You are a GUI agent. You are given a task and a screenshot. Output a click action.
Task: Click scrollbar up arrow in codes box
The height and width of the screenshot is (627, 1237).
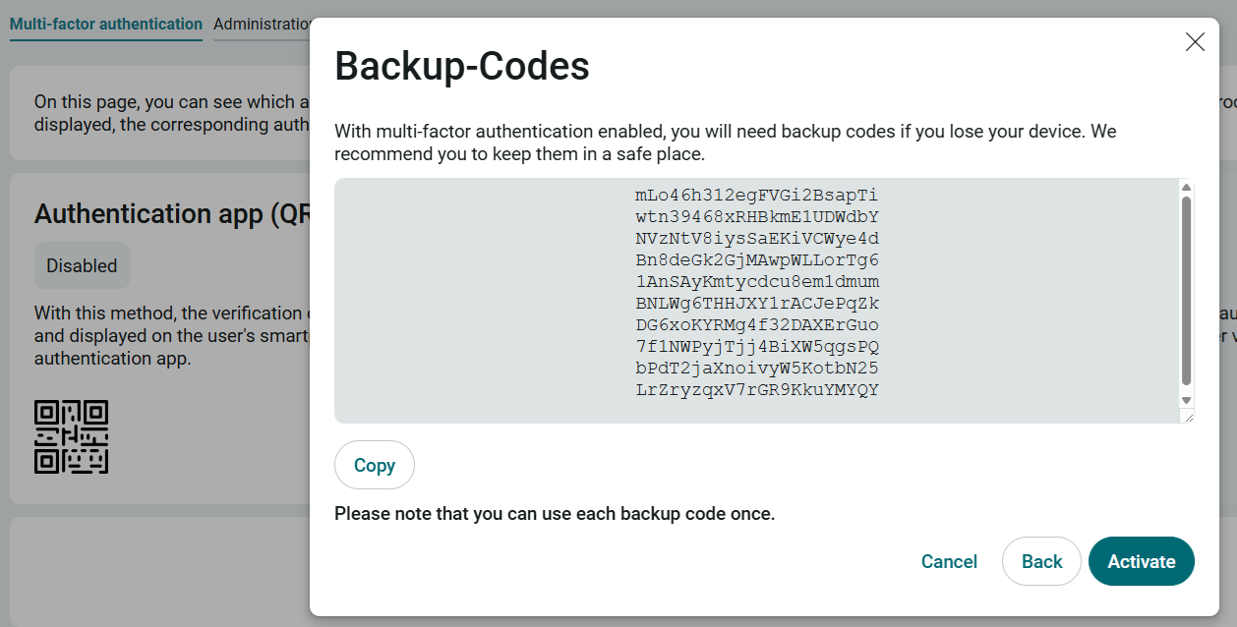(x=1186, y=187)
